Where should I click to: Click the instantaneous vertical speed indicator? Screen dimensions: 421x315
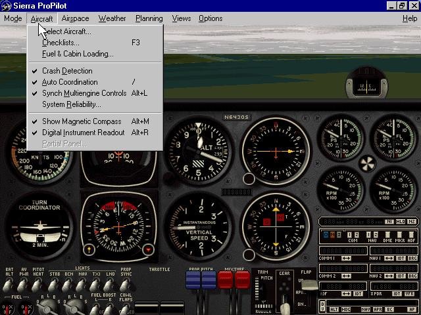[199, 227]
